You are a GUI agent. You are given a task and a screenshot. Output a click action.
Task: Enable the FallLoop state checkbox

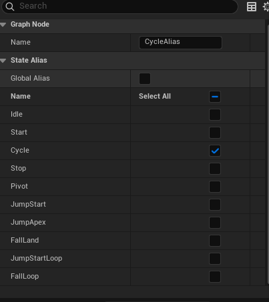click(215, 277)
